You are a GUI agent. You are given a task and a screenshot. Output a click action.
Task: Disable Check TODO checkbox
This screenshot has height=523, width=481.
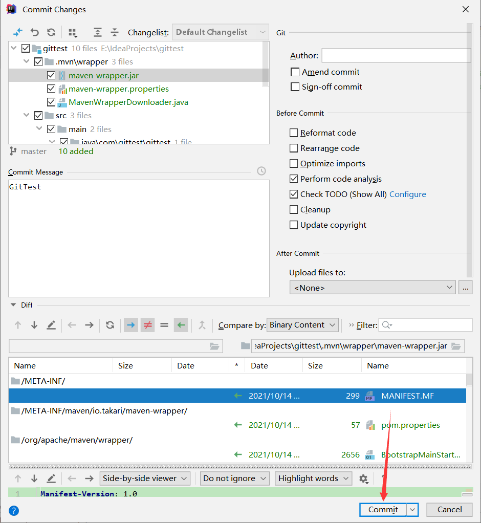(294, 194)
